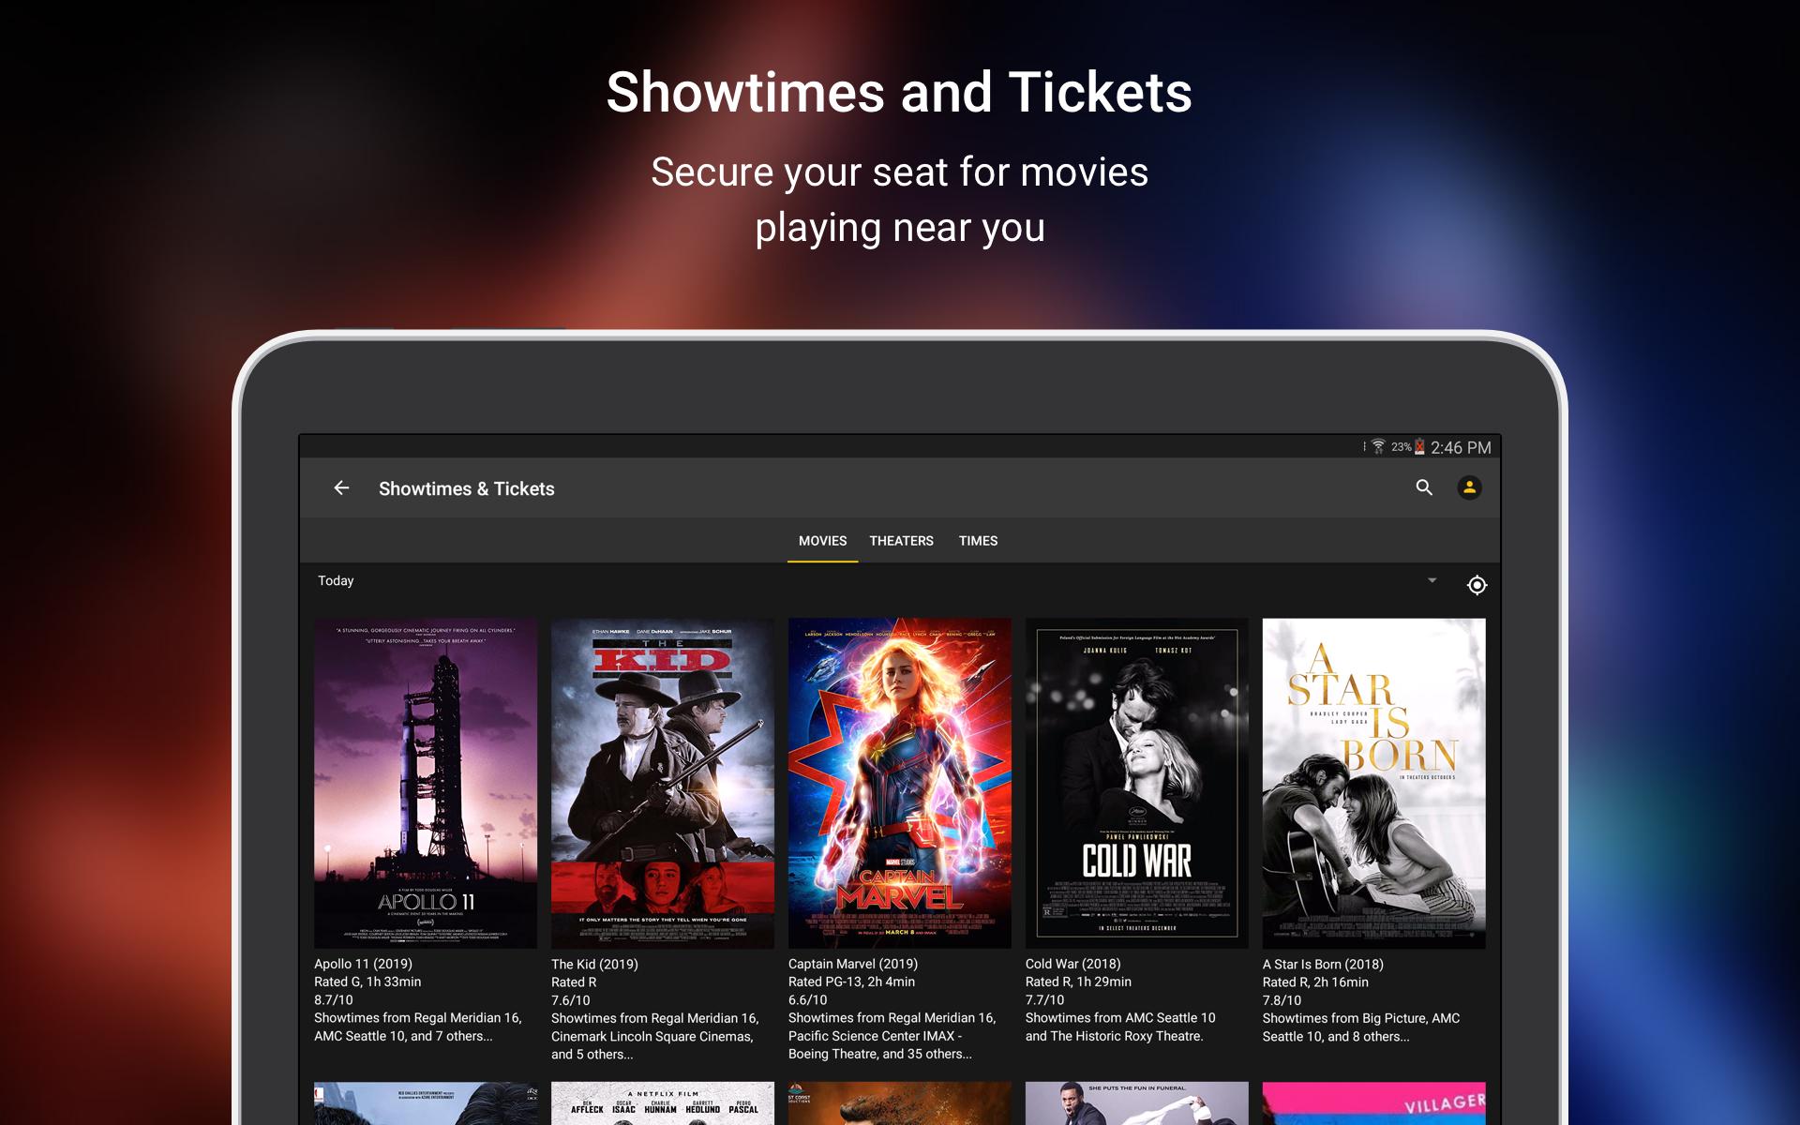Open the Captain Marvel poster
This screenshot has height=1125, width=1800.
(900, 783)
